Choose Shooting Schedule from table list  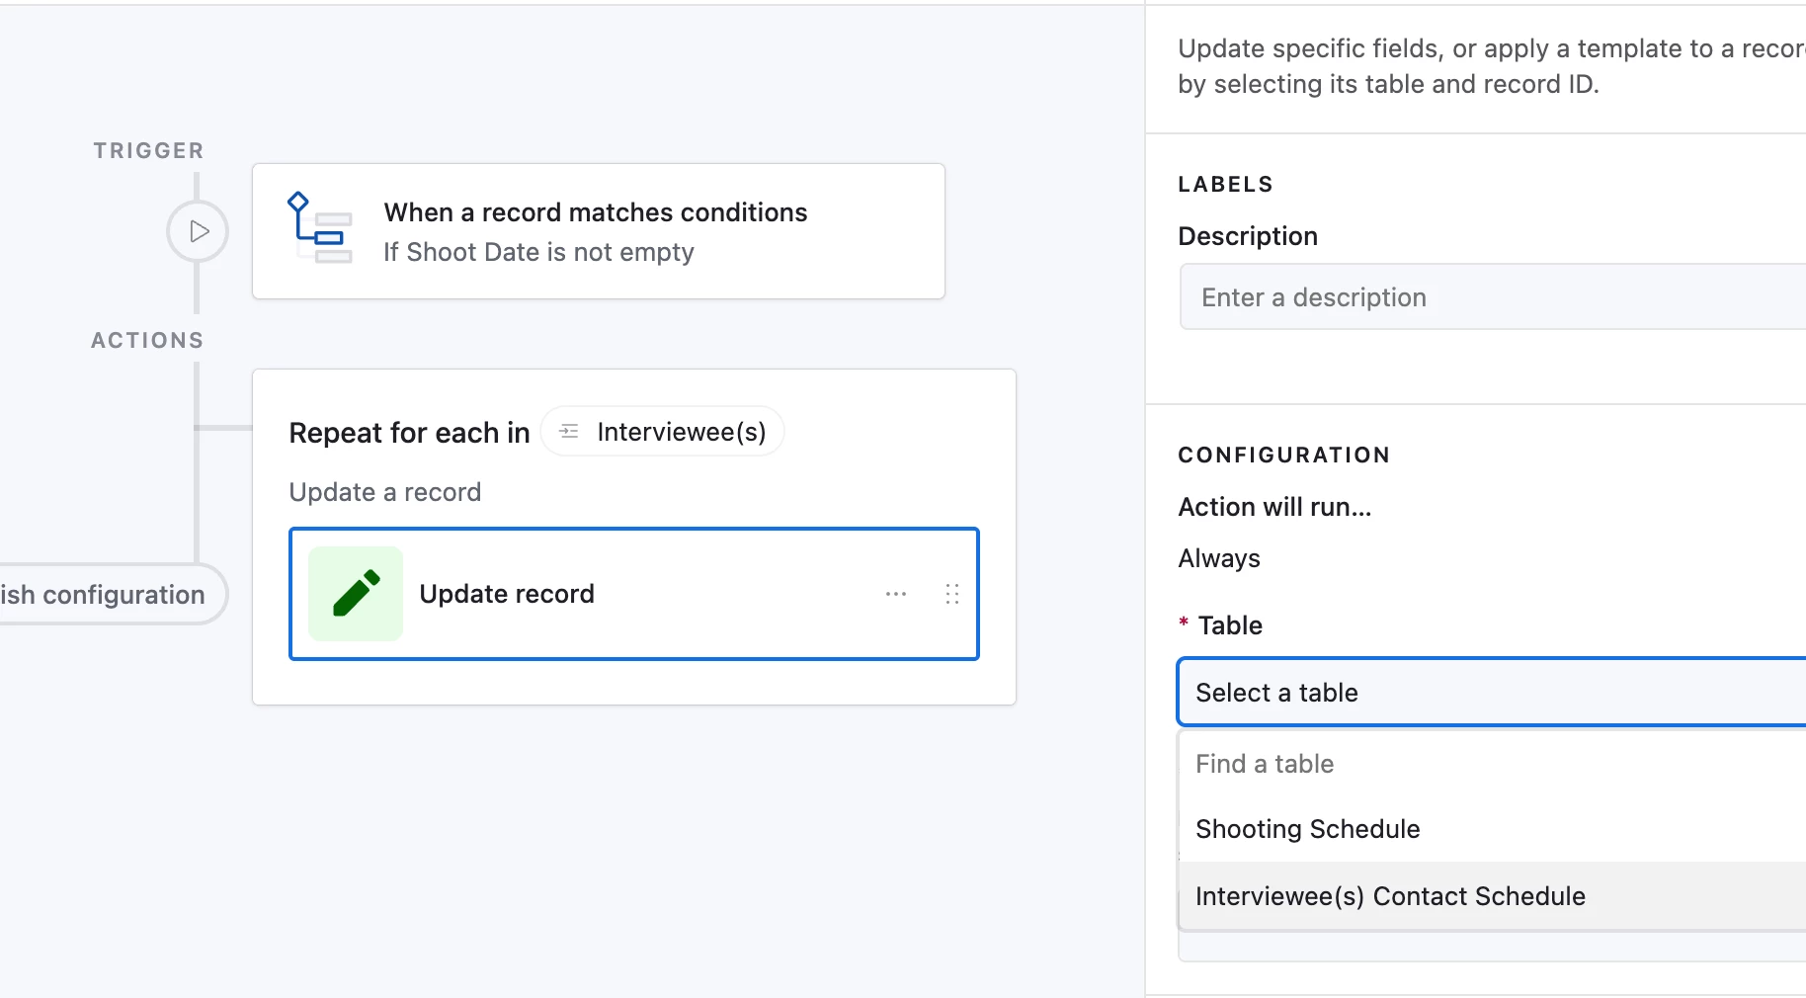[x=1308, y=829]
